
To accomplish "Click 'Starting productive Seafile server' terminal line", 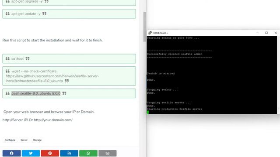I will [x=175, y=109].
